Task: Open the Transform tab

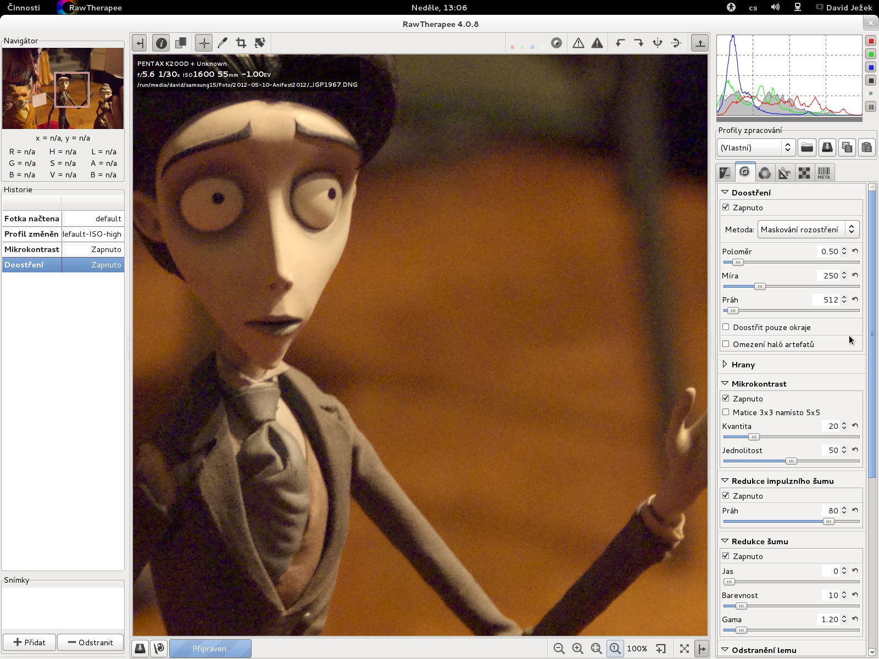Action: coord(785,173)
